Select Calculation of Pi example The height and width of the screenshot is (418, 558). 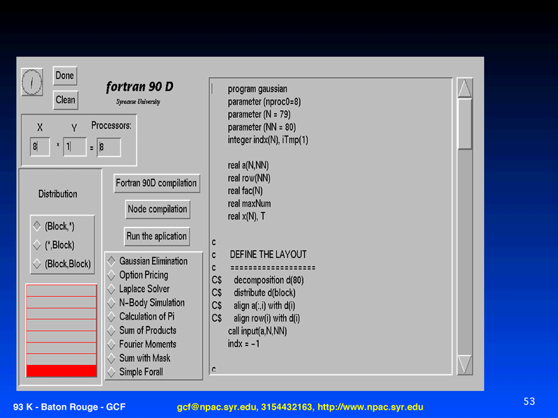pyautogui.click(x=142, y=317)
